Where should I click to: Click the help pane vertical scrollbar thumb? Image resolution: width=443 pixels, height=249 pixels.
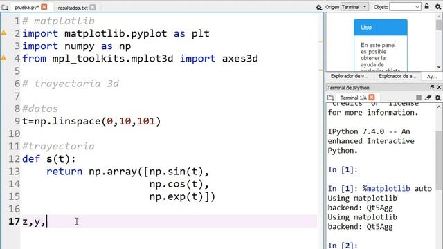pos(439,25)
